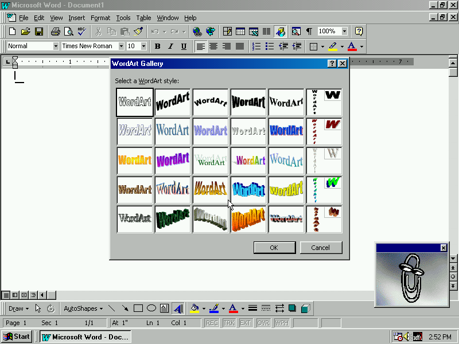Run Spelling and Grammar check icon
The height and width of the screenshot is (344, 459).
click(x=81, y=32)
